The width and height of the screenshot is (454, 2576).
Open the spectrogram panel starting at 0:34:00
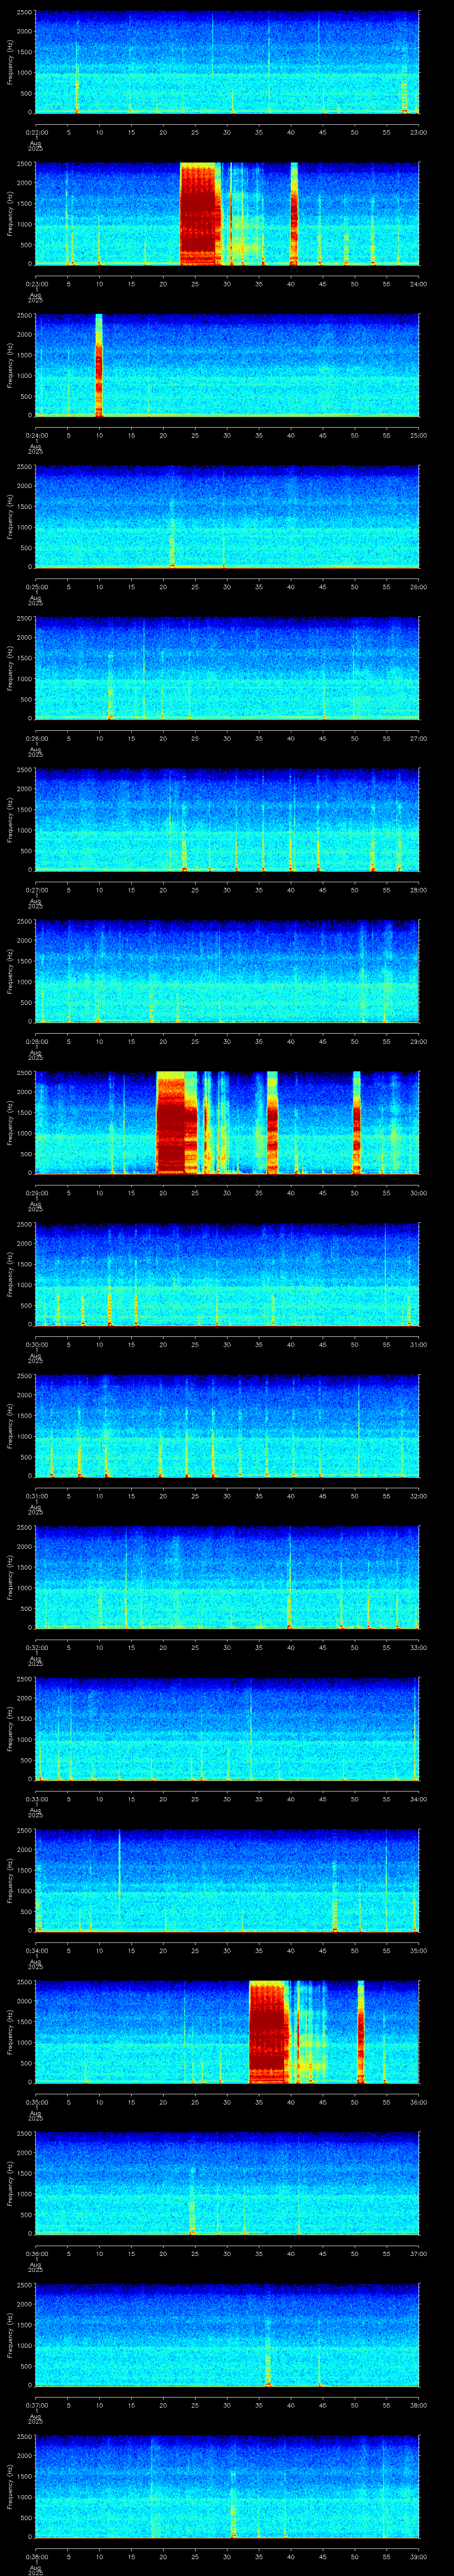(227, 1880)
